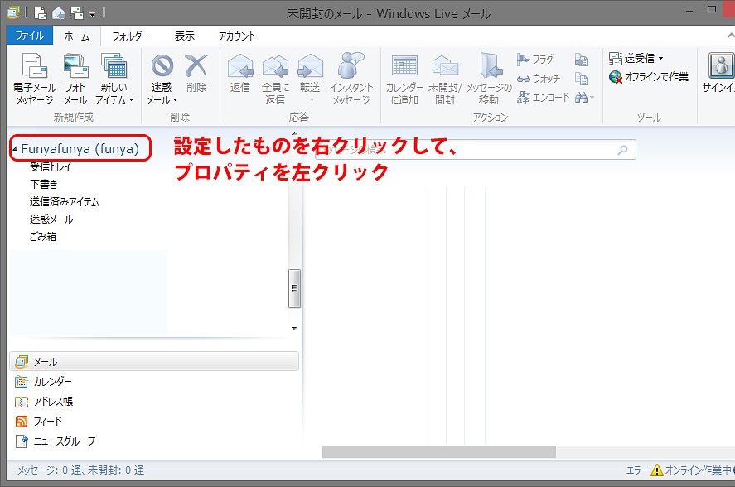
Task: Open the ファイル menu tab
Action: click(30, 36)
